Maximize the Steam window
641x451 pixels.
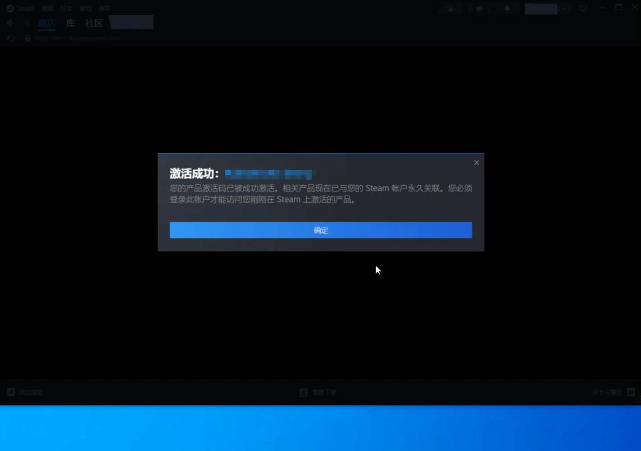619,8
